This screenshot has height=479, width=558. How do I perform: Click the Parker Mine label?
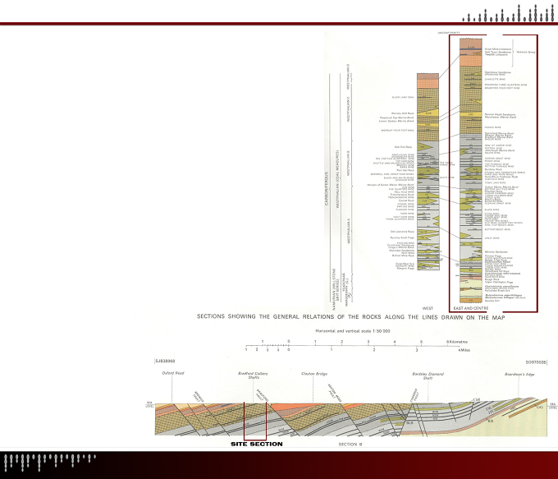(493, 127)
